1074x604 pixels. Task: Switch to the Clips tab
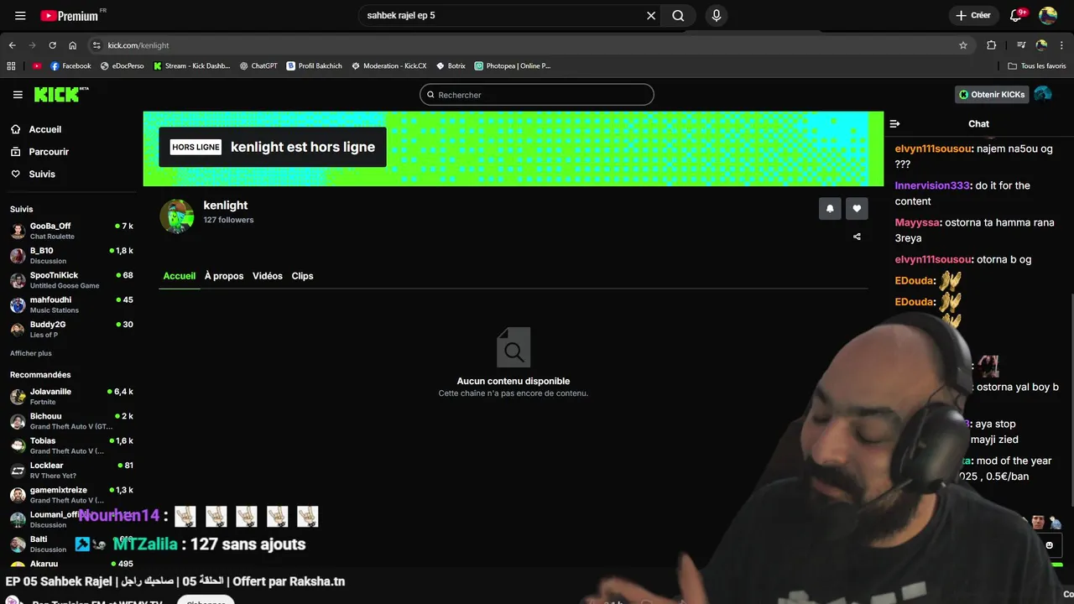click(x=302, y=276)
